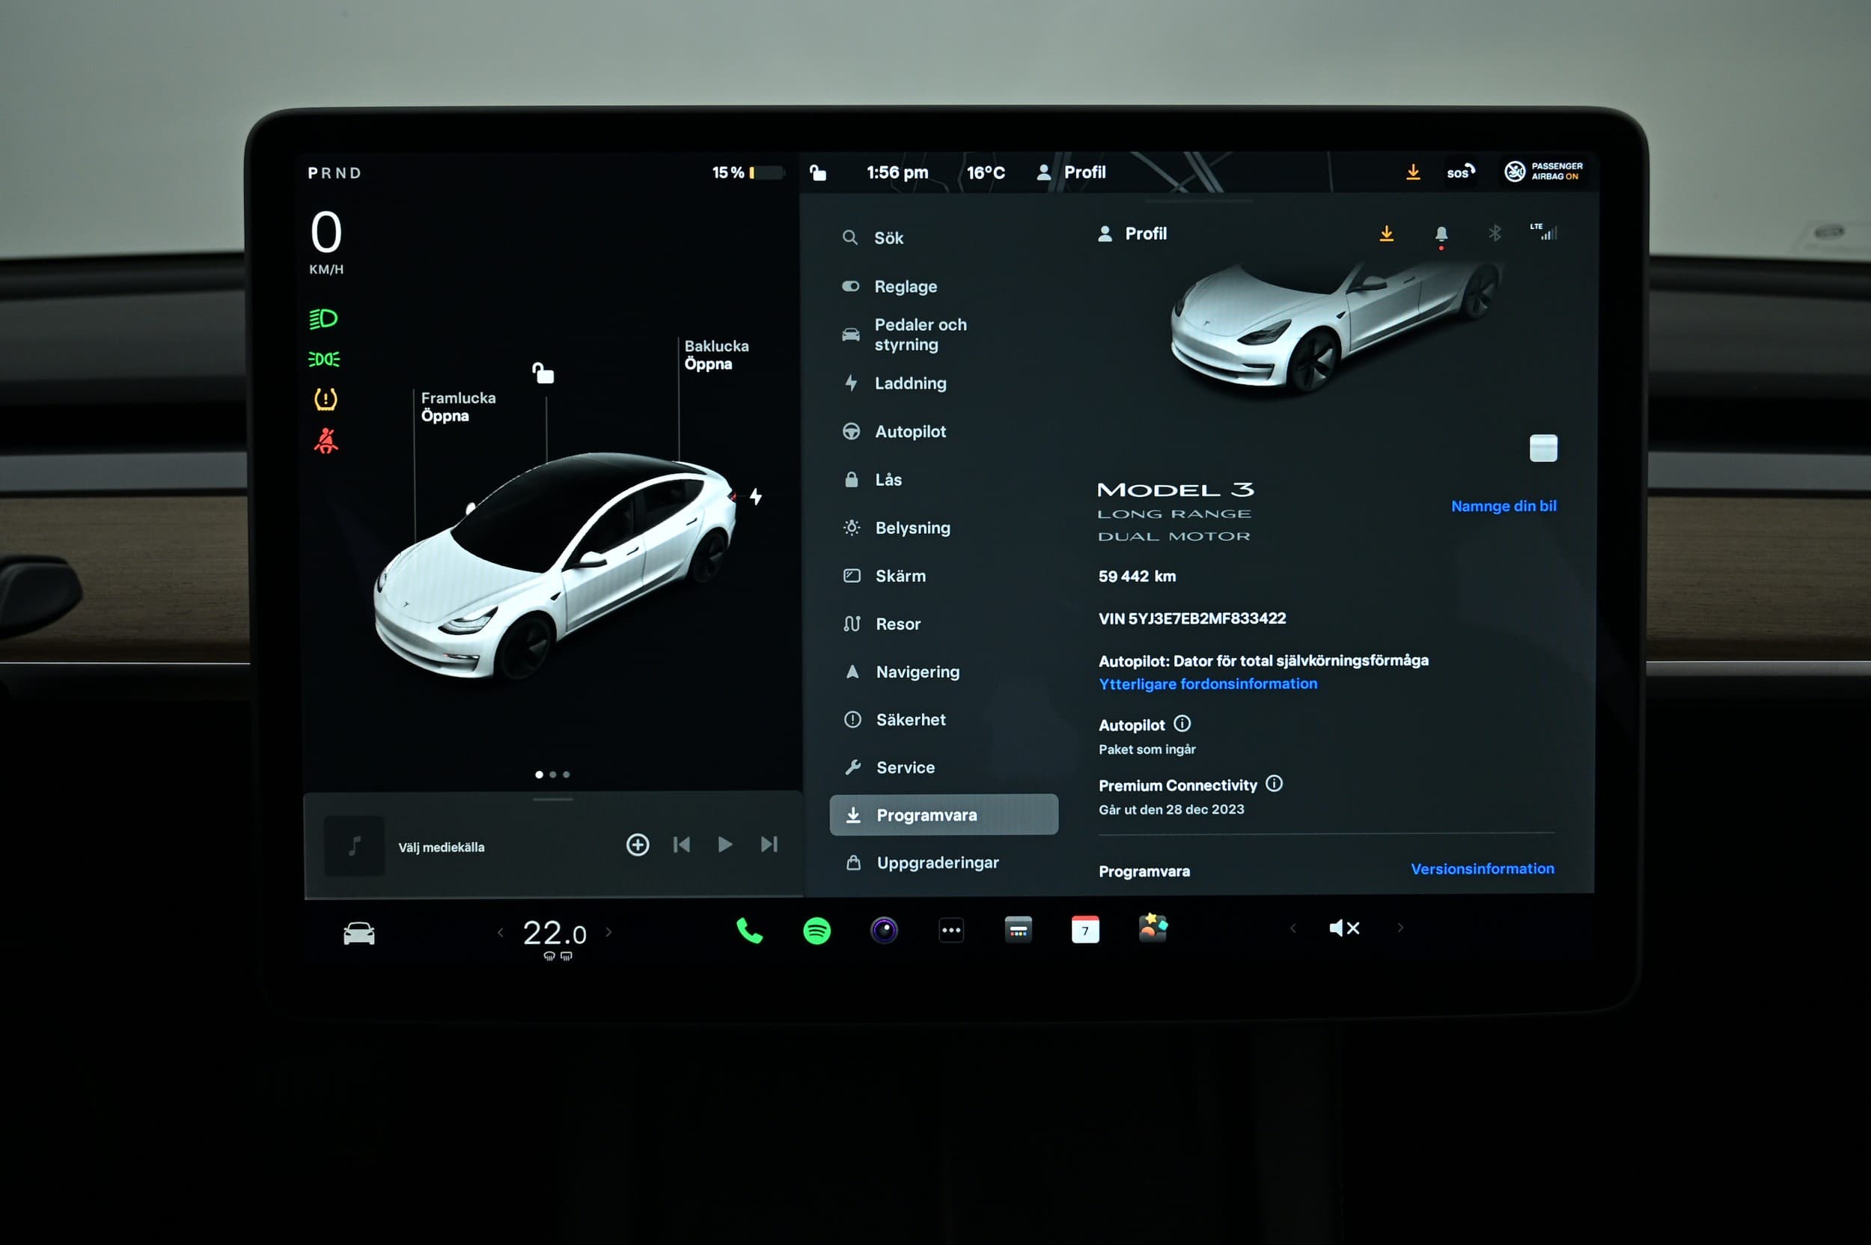1871x1245 pixels.
Task: Tap the 16°C outside temperature
Action: coord(985,172)
